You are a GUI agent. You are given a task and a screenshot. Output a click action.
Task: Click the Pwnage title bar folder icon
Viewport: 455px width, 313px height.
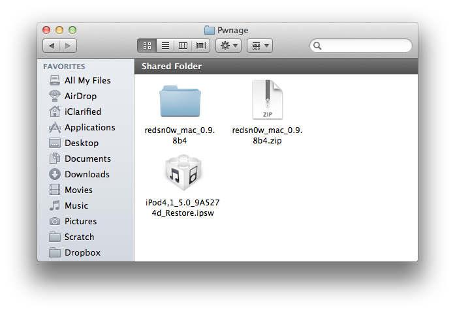point(210,30)
